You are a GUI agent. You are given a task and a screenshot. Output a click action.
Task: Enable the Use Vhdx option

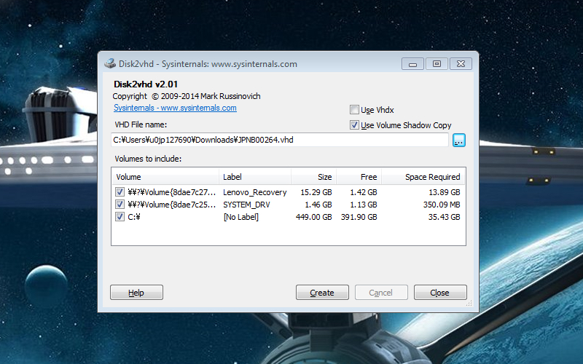click(354, 110)
